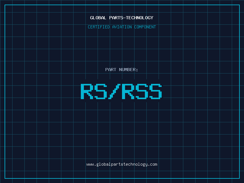Click the word GLOBAL in the heading
The width and height of the screenshot is (244, 183).
[98, 18]
